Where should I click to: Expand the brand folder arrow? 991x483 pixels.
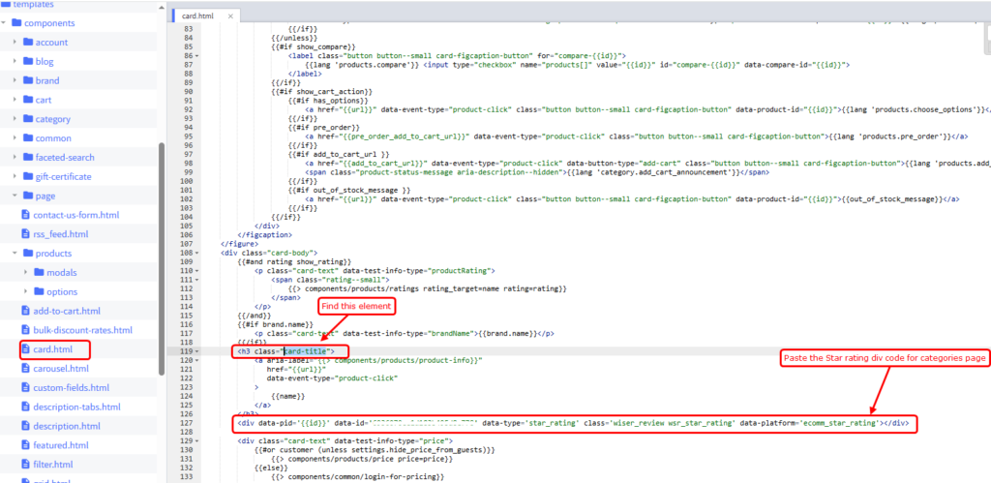15,80
